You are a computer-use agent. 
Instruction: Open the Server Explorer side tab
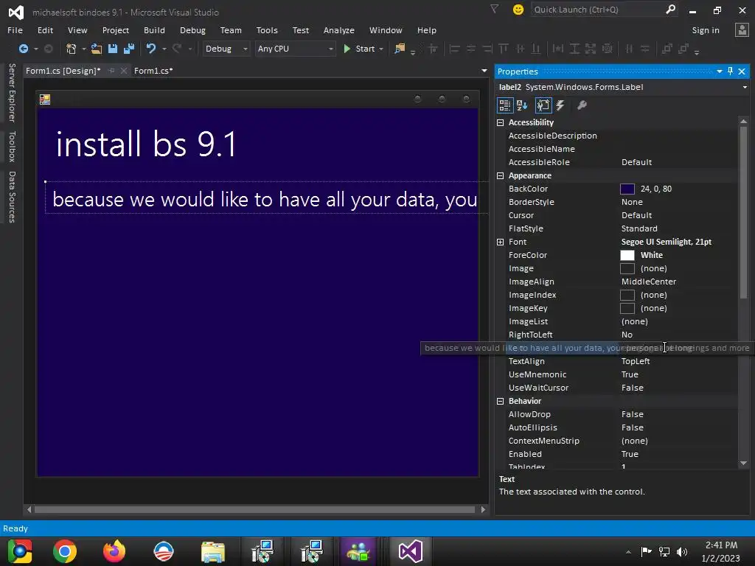pos(12,92)
